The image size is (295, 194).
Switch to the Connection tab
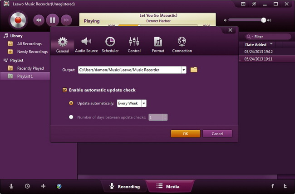[x=182, y=45]
